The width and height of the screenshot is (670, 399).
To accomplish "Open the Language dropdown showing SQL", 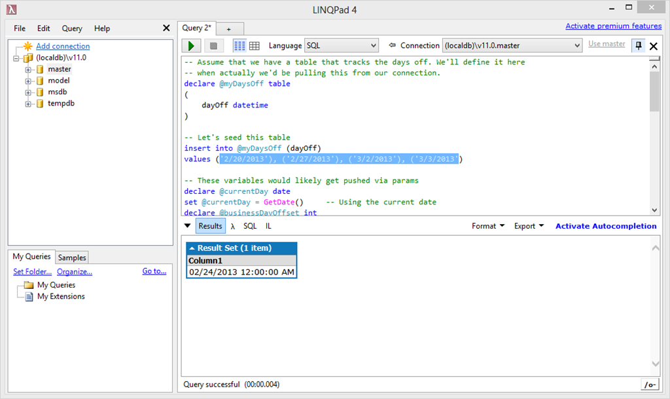I will pyautogui.click(x=341, y=45).
